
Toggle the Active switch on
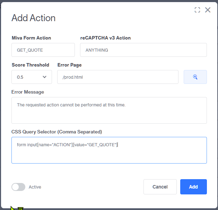(18, 187)
